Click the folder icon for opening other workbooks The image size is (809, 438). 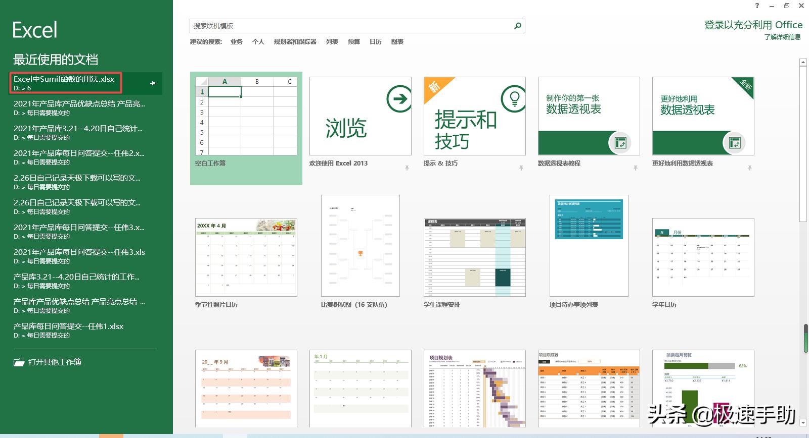(19, 362)
